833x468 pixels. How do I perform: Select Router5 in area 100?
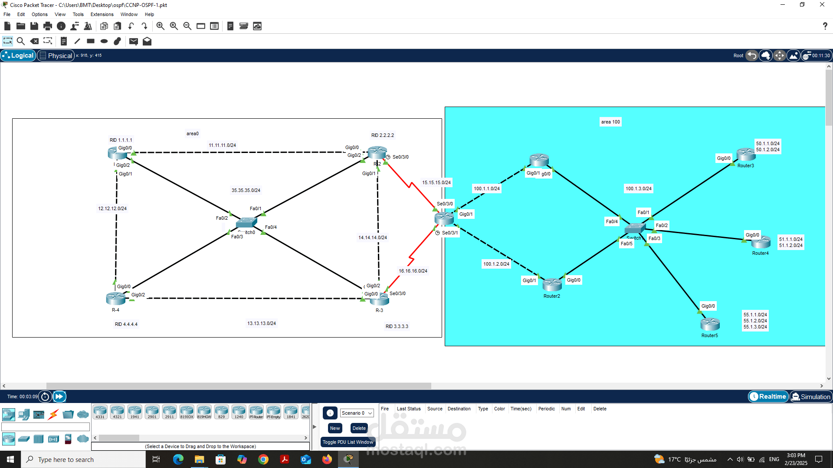(710, 324)
